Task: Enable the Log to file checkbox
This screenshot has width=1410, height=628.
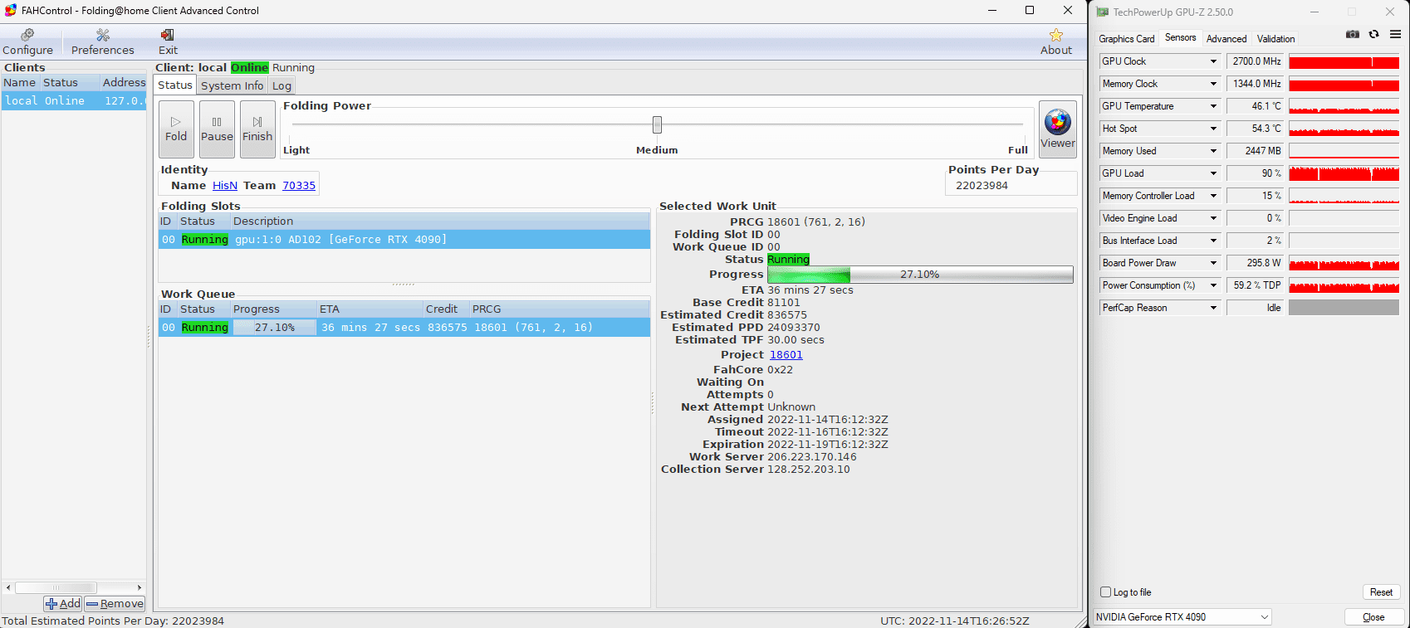Action: pyautogui.click(x=1106, y=592)
